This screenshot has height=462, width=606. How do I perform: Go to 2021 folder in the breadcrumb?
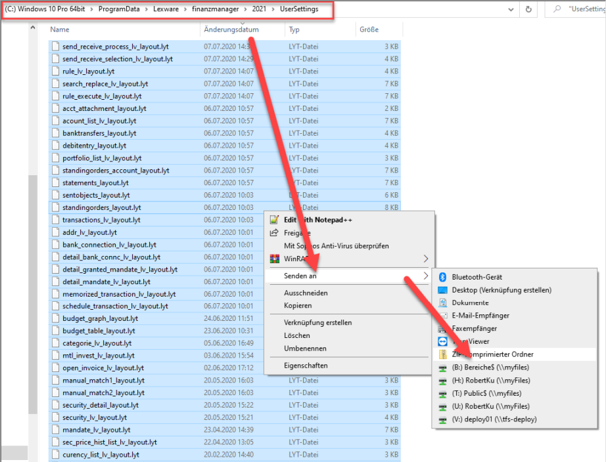pos(259,9)
